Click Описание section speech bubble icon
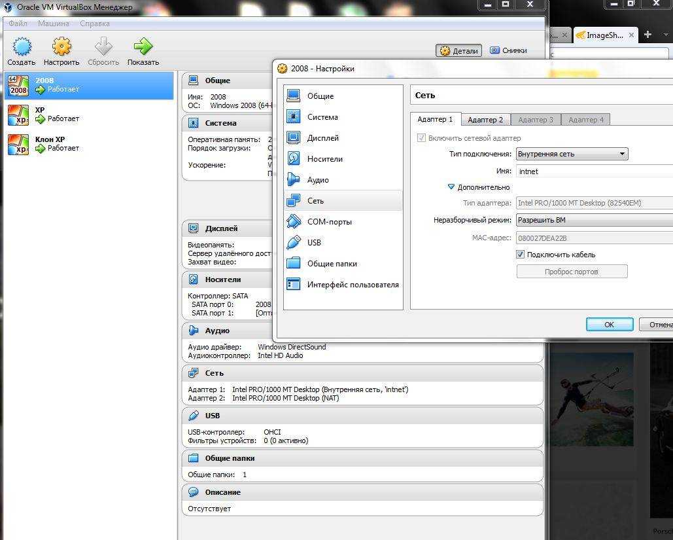This screenshot has height=540, width=673. [194, 492]
